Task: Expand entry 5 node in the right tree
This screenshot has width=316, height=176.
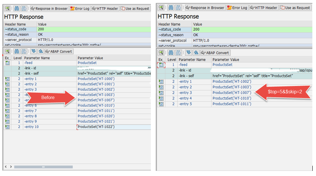Action: pyautogui.click(x=161, y=104)
